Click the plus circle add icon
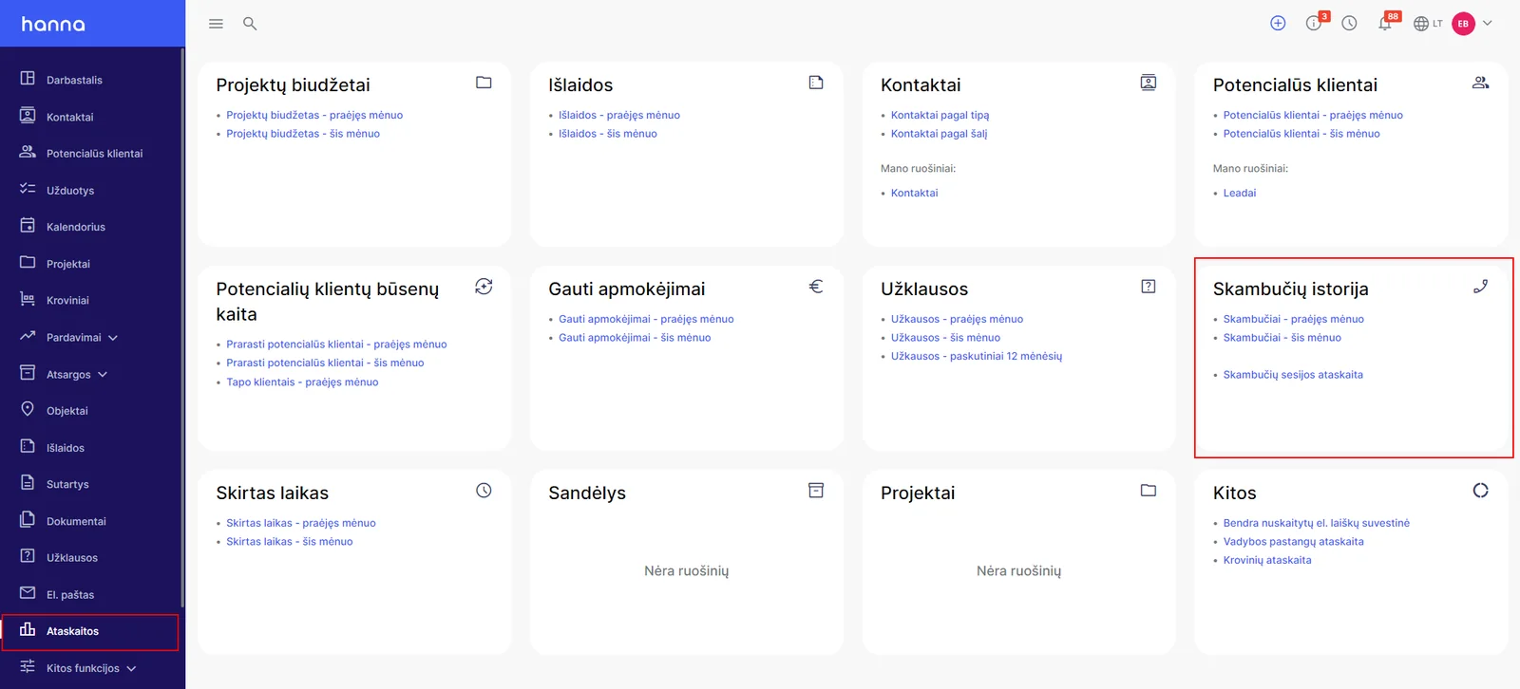Screen dimensions: 1520x689 coord(1278,23)
